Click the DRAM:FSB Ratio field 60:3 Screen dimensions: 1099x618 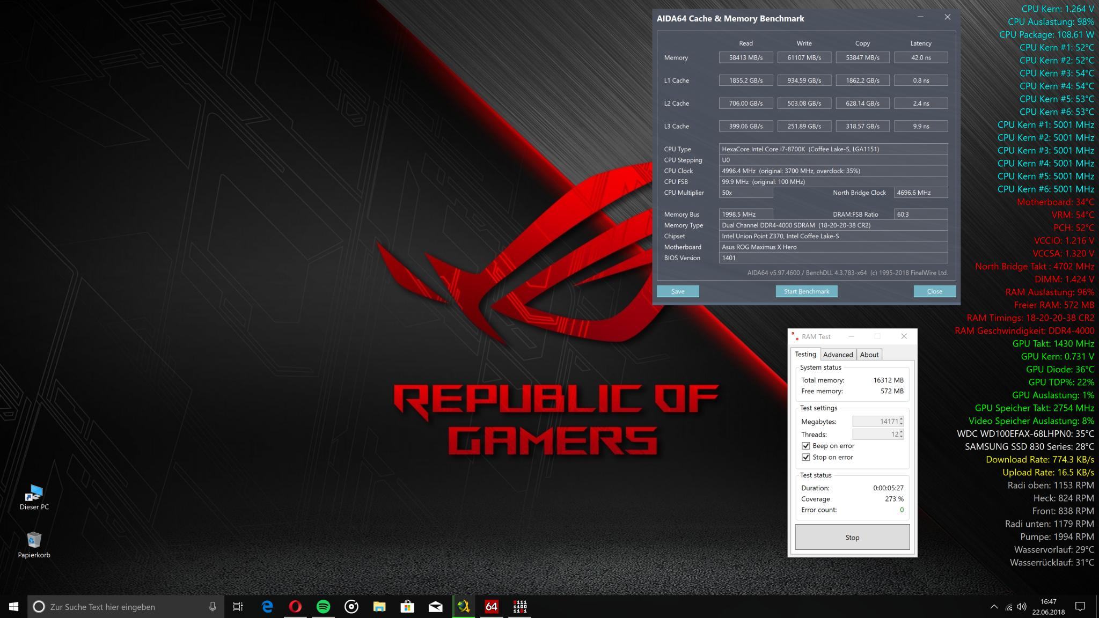coord(921,214)
